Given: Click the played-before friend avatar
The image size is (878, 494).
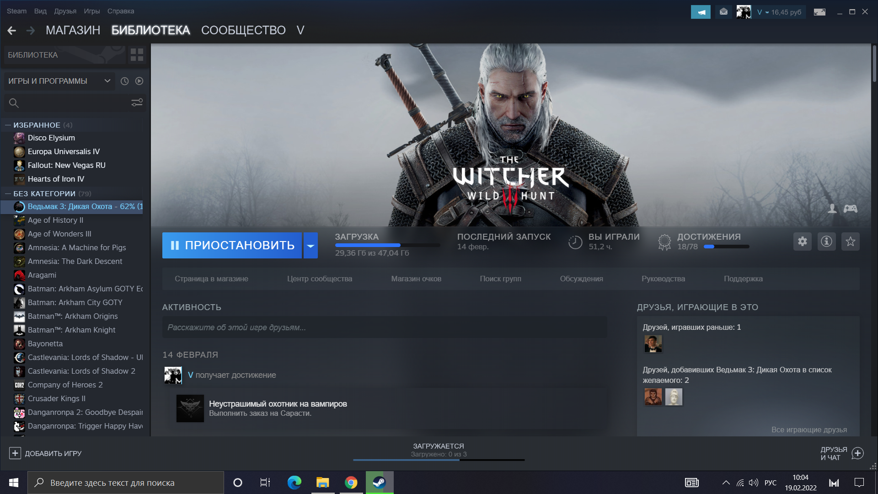Looking at the screenshot, I should click(653, 344).
